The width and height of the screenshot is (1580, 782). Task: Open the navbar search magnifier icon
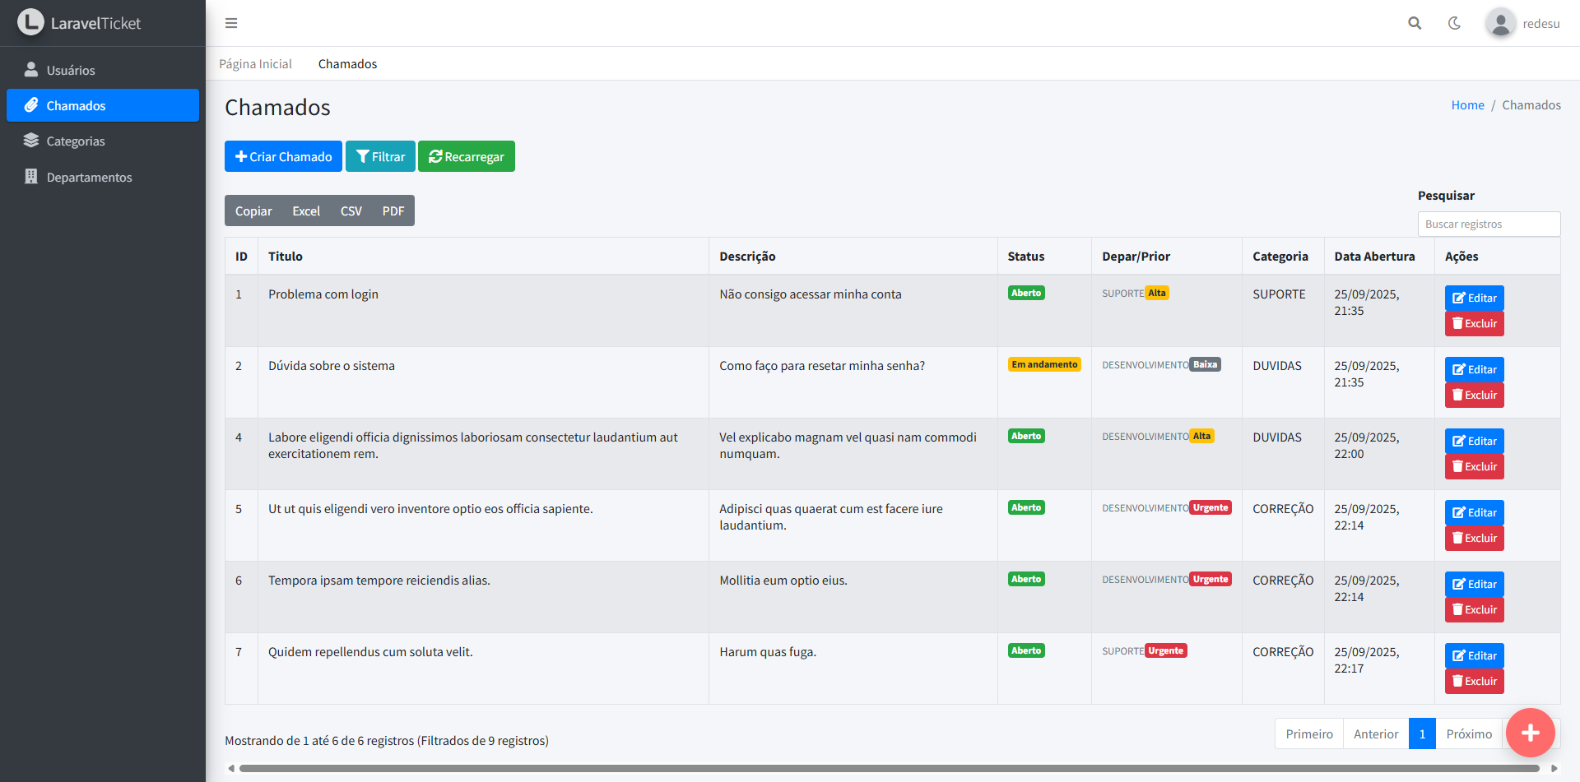coord(1415,23)
